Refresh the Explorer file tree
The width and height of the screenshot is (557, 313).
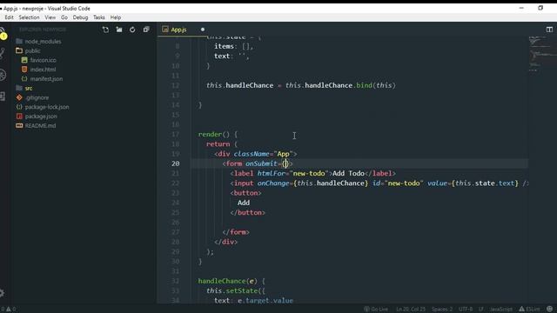[x=132, y=30]
